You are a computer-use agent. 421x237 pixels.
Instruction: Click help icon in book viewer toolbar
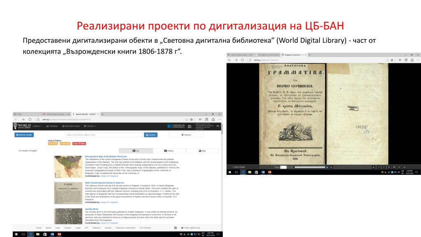click(405, 167)
